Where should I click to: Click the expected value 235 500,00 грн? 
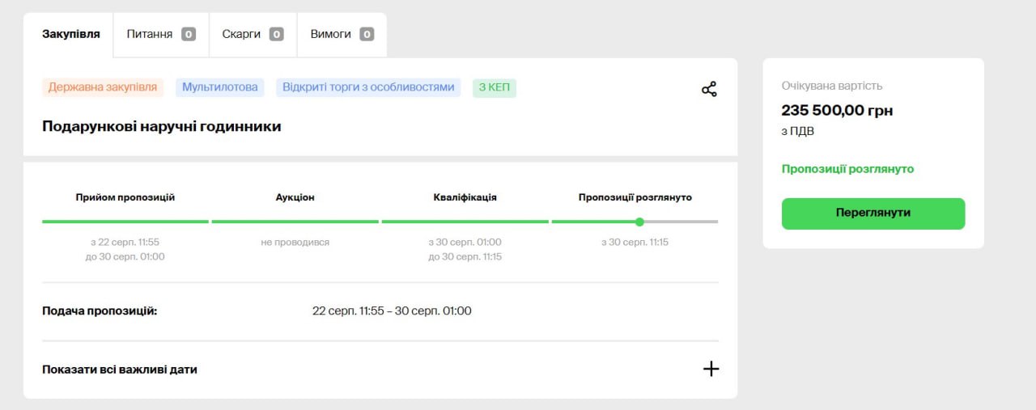[837, 111]
